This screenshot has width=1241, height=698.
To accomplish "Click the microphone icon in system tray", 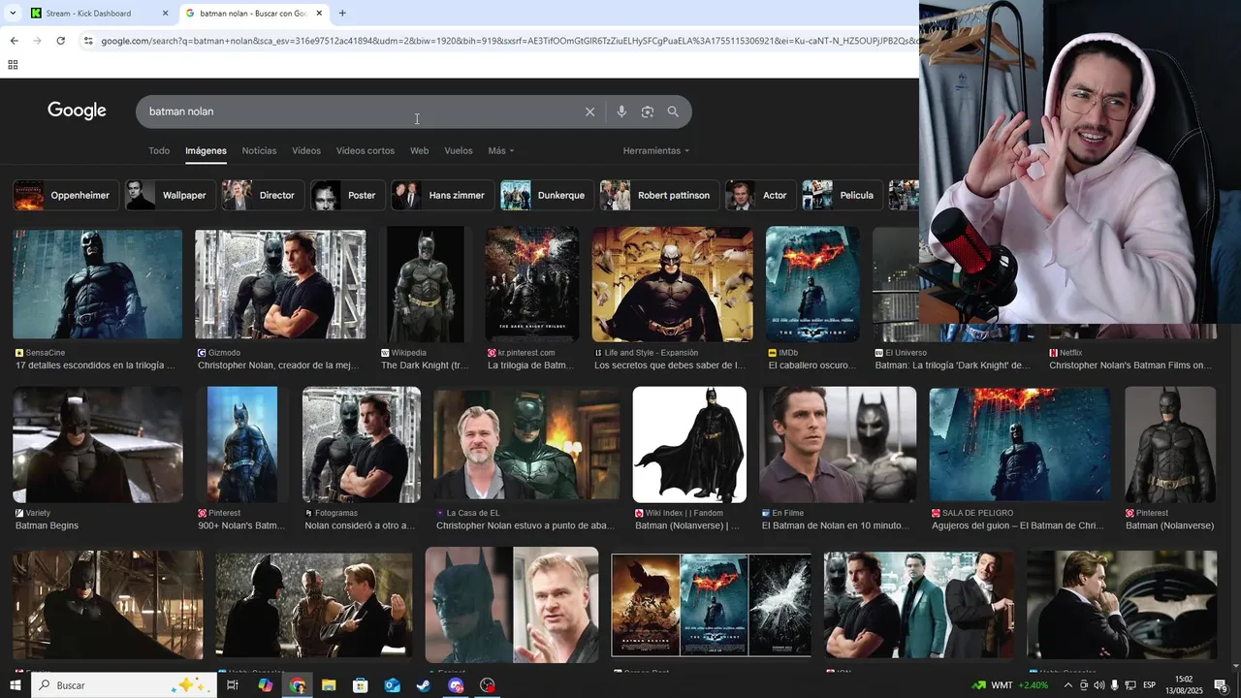I will [1115, 685].
